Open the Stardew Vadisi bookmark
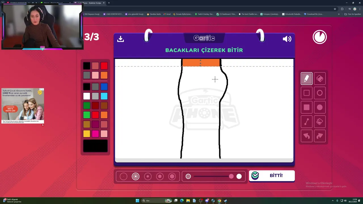The height and width of the screenshot is (204, 363). [154, 14]
